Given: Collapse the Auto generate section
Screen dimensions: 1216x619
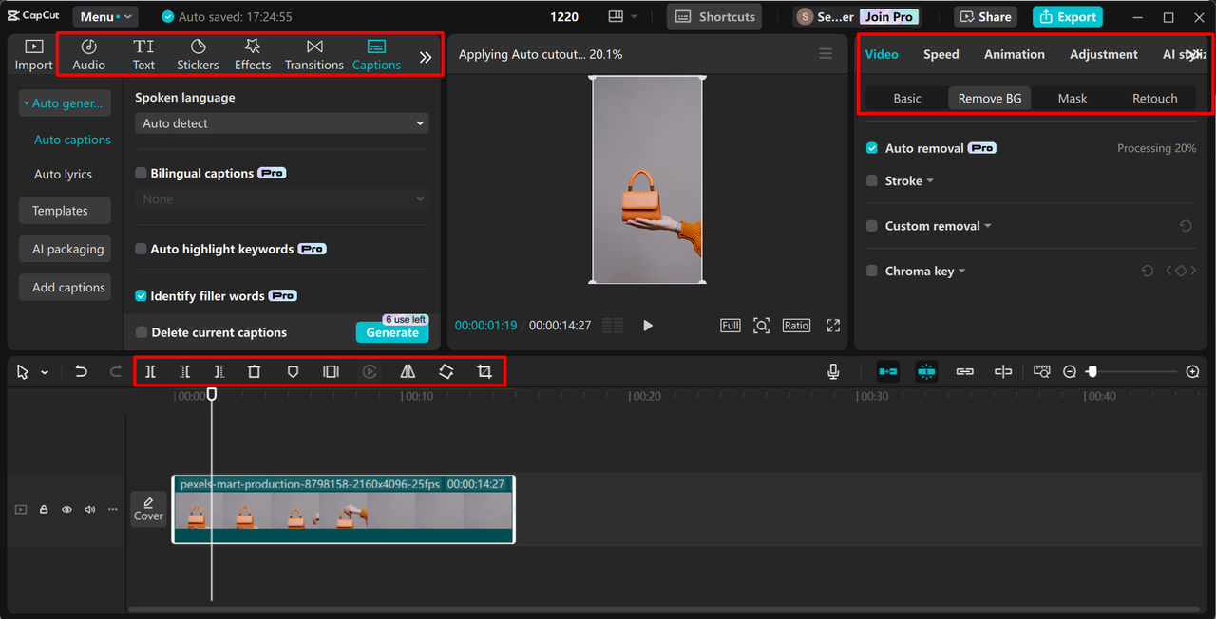Looking at the screenshot, I should [66, 103].
